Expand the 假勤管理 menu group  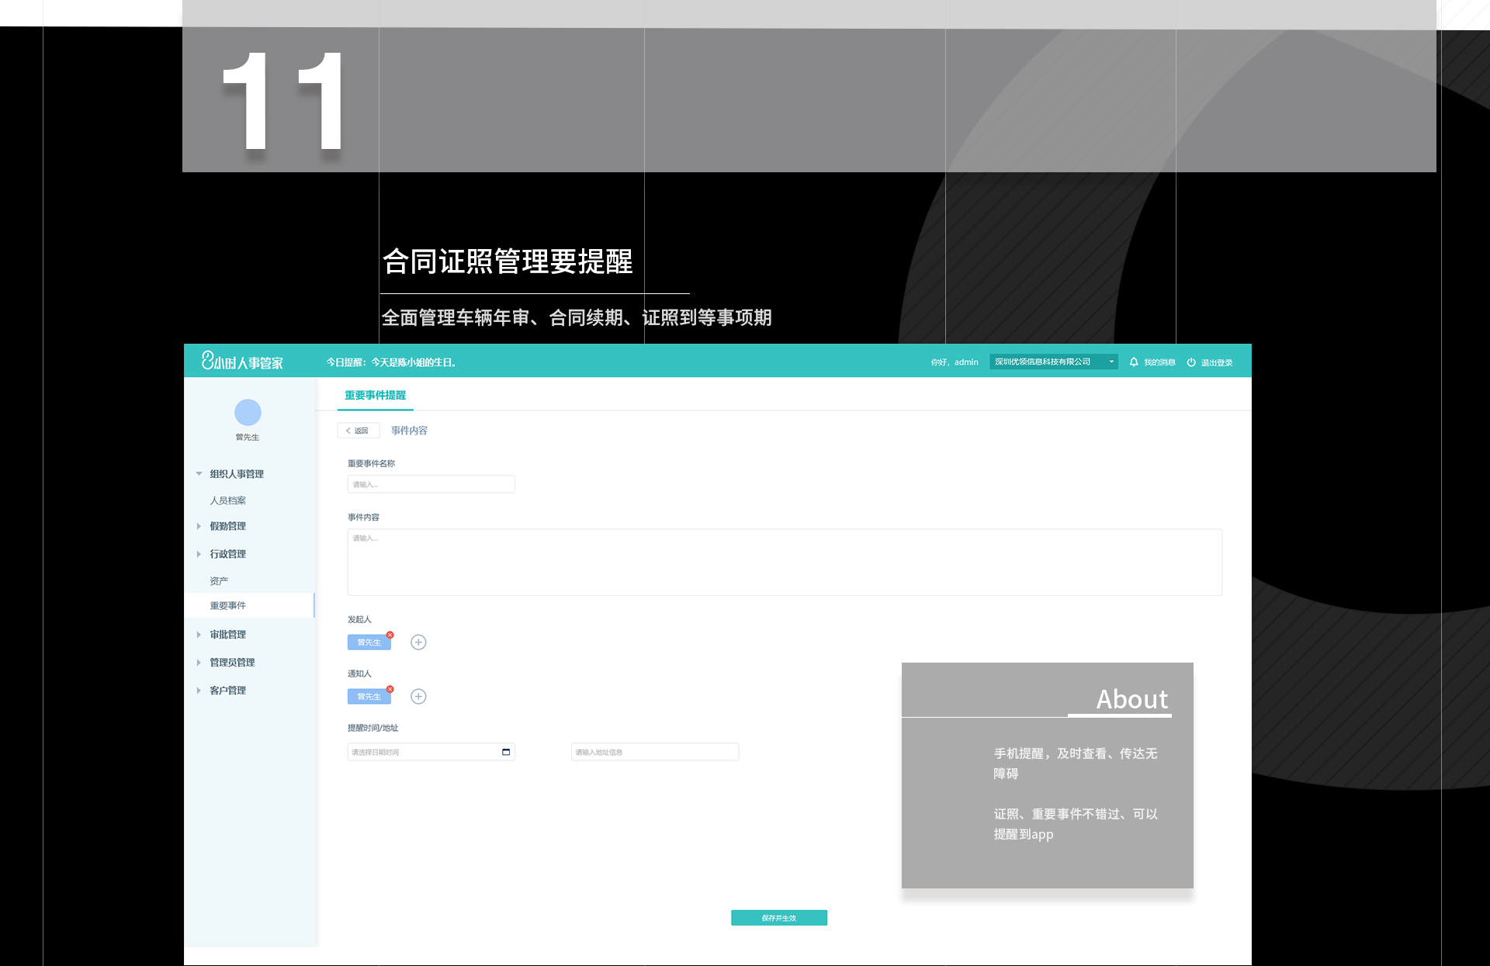click(199, 526)
